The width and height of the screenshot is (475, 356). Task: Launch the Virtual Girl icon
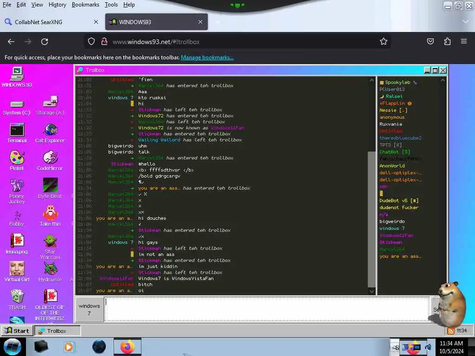click(17, 272)
